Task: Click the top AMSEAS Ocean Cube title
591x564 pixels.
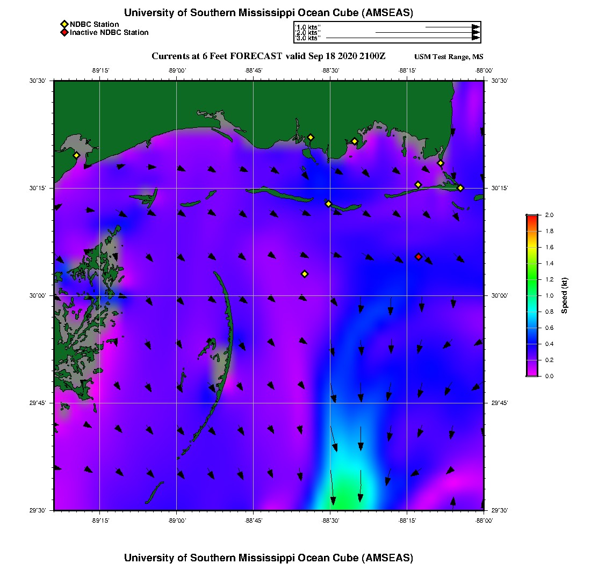Action: 269,12
